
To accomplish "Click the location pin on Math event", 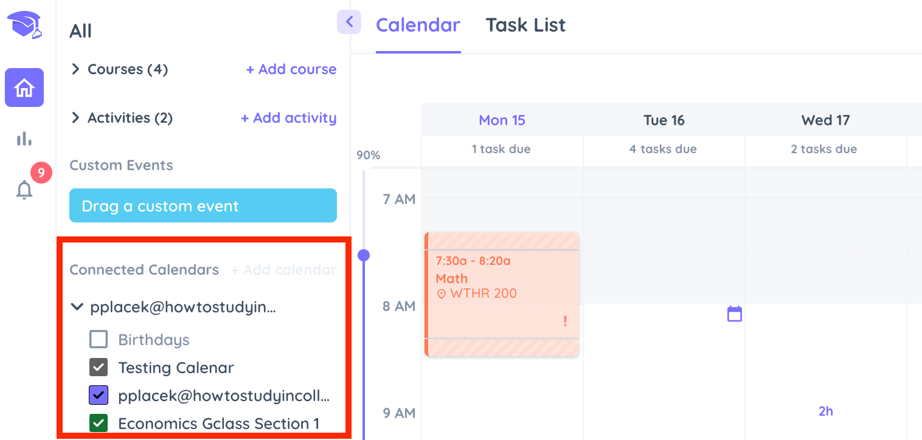I will click(442, 294).
